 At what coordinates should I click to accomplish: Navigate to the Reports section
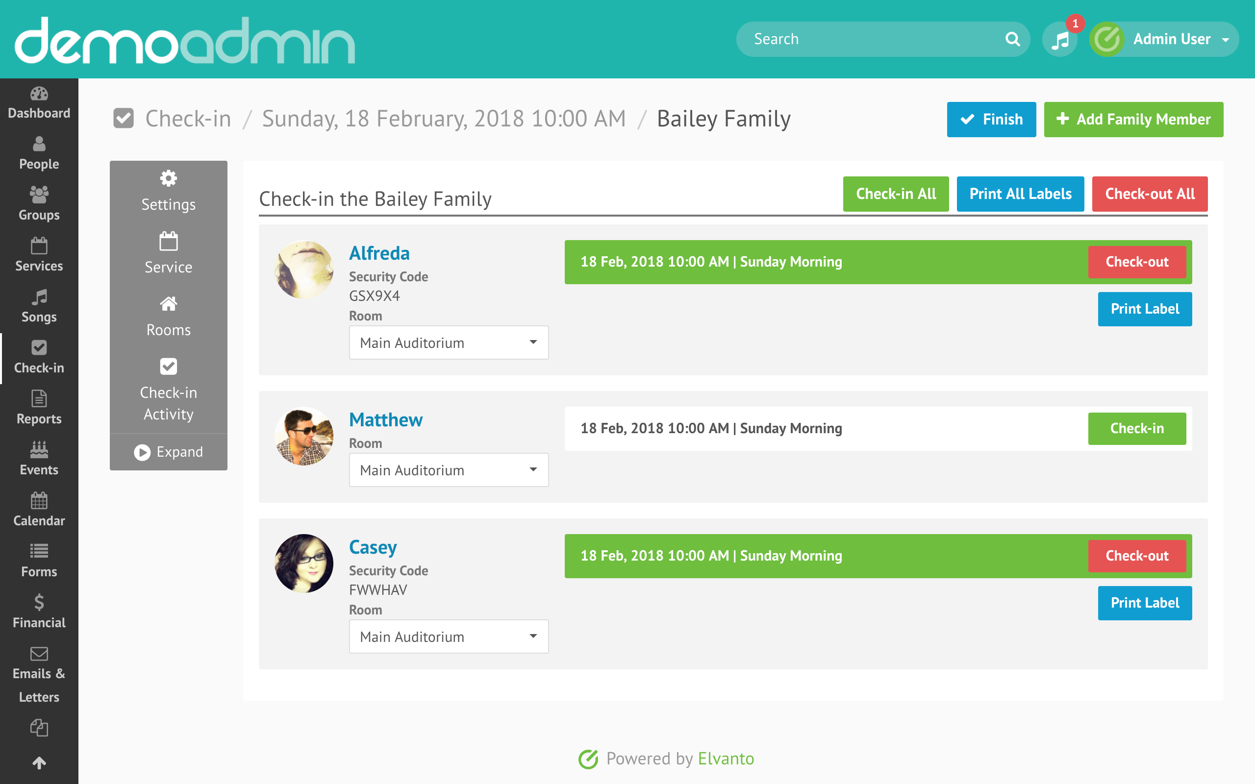tap(39, 408)
